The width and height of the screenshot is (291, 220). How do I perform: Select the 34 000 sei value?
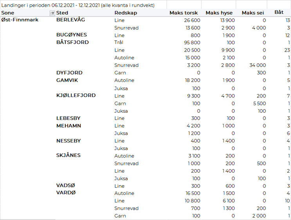pyautogui.click(x=257, y=65)
